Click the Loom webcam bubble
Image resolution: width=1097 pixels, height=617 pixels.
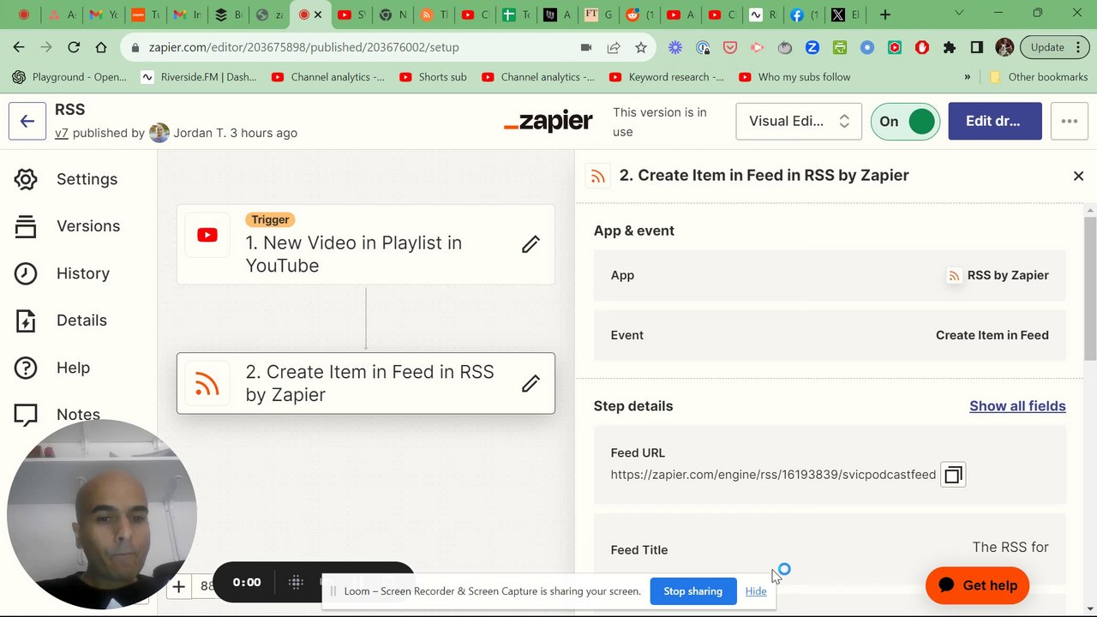102,514
